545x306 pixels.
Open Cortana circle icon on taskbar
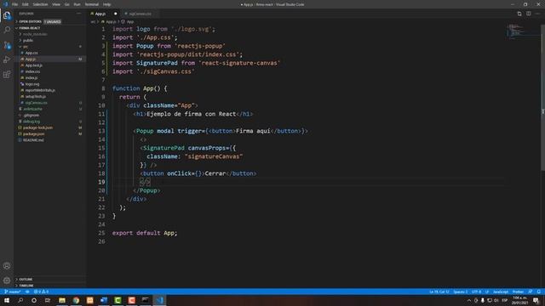pyautogui.click(x=34, y=300)
